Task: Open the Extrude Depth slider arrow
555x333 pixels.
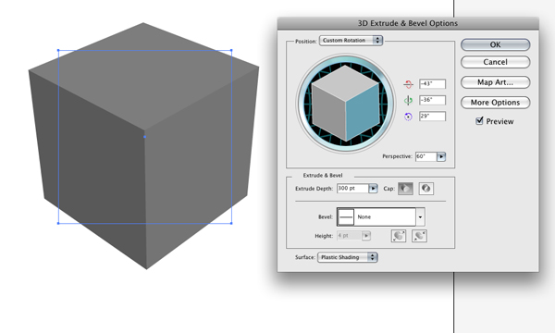Action: tap(373, 189)
